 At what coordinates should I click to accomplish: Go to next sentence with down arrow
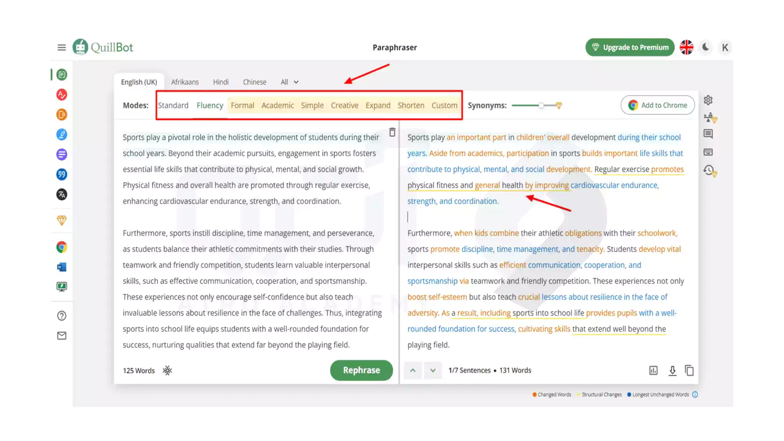(433, 370)
